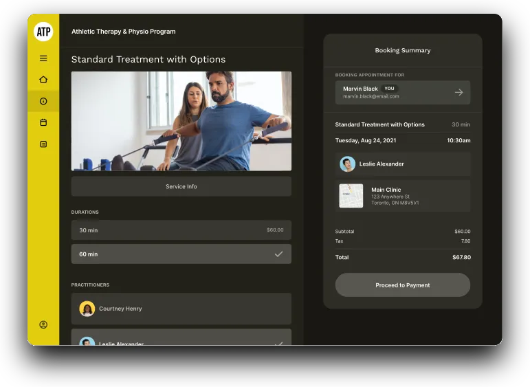
Task: Click Athletic Therapy & Physio Program title
Action: coord(123,32)
